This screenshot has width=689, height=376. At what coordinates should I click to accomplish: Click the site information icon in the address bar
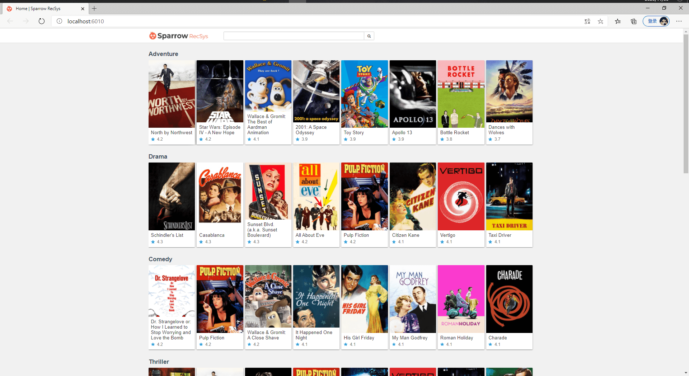tap(60, 21)
